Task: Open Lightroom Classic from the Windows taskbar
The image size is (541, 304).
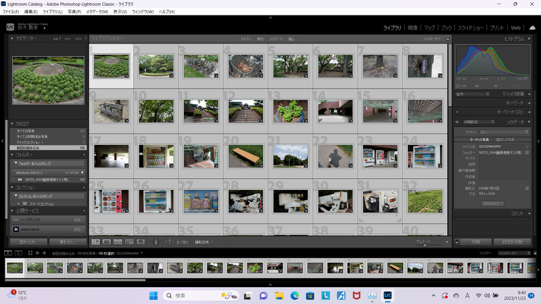Action: [387, 295]
